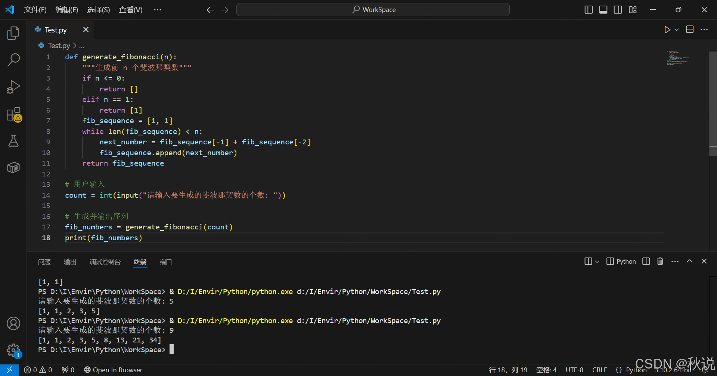Switch to the 输出 panel tab

pos(70,262)
